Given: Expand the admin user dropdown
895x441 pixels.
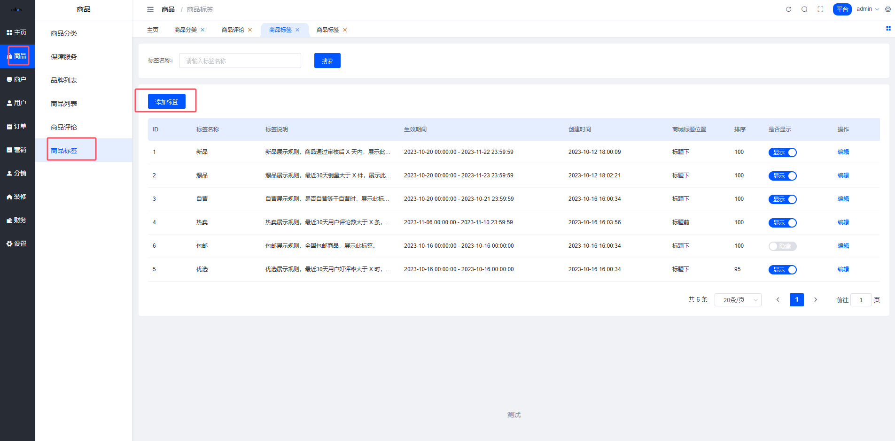Looking at the screenshot, I should [x=867, y=9].
